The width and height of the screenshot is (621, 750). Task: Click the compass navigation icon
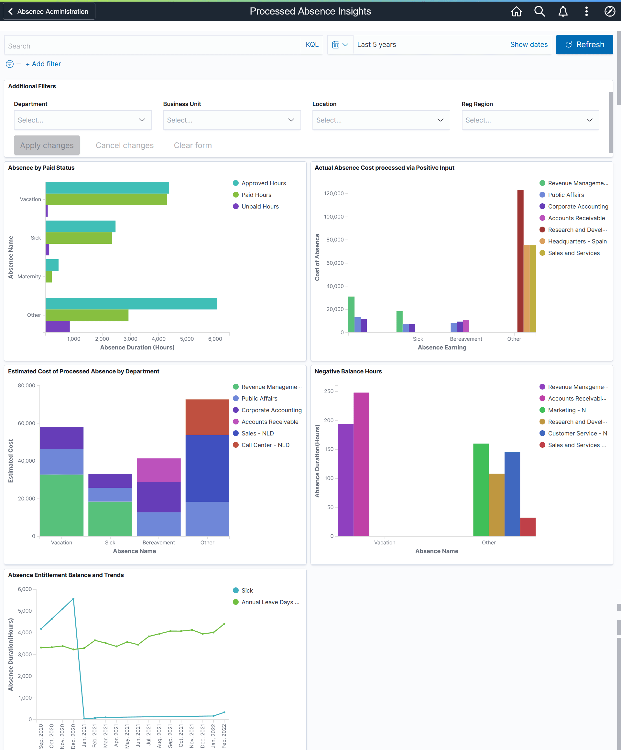pos(610,11)
